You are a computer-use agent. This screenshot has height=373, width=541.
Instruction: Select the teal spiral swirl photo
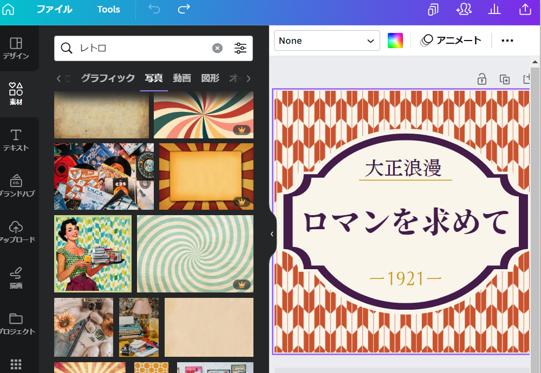pyautogui.click(x=195, y=254)
